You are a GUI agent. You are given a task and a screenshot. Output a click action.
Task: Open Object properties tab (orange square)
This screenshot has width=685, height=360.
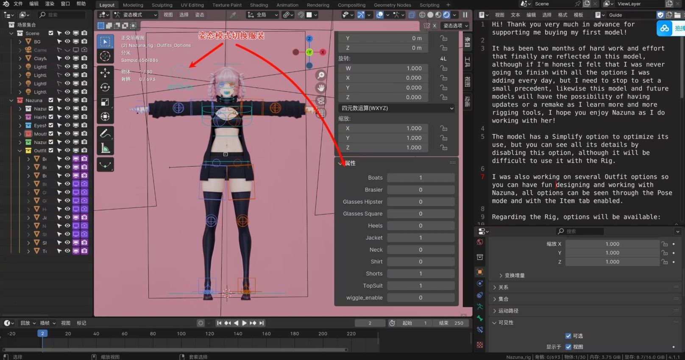point(480,272)
